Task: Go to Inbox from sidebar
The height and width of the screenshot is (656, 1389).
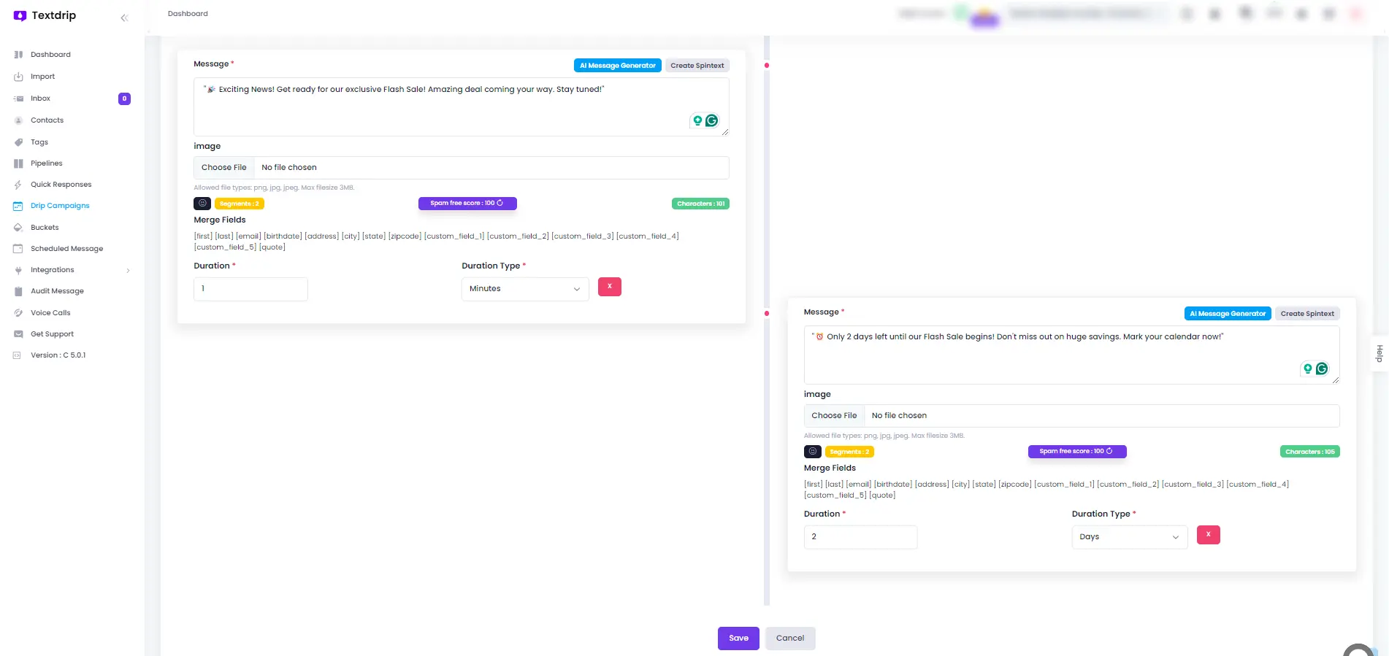Action: coord(41,99)
